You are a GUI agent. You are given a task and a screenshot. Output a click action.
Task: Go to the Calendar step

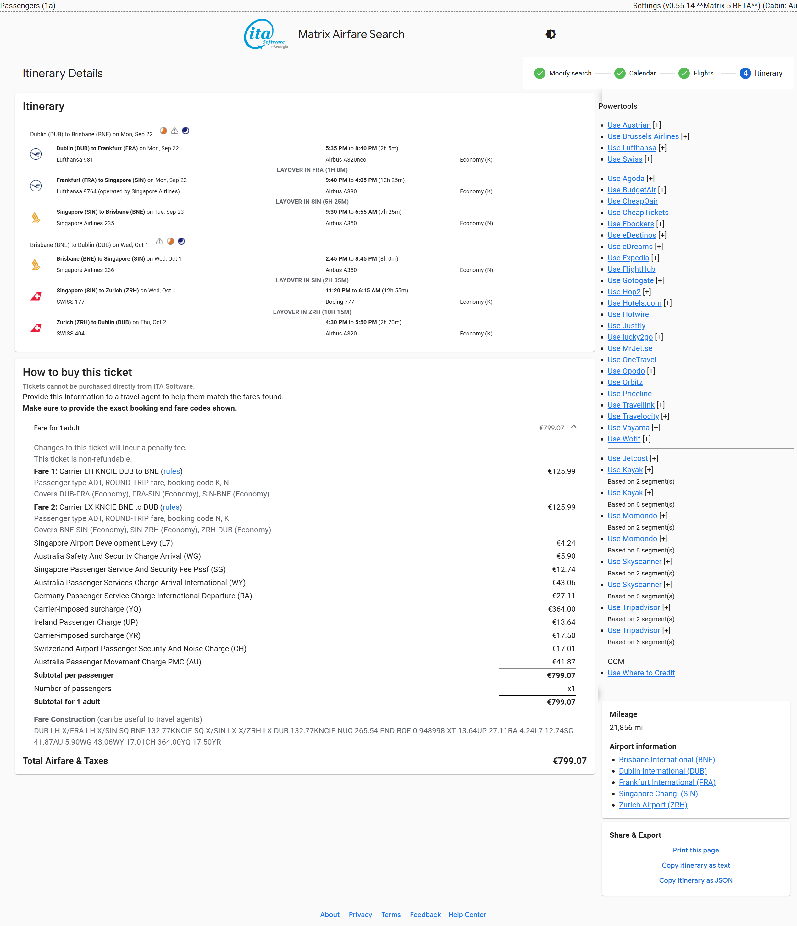click(642, 73)
